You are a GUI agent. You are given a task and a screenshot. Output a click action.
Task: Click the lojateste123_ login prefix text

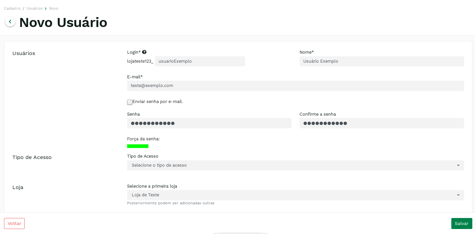tap(140, 61)
